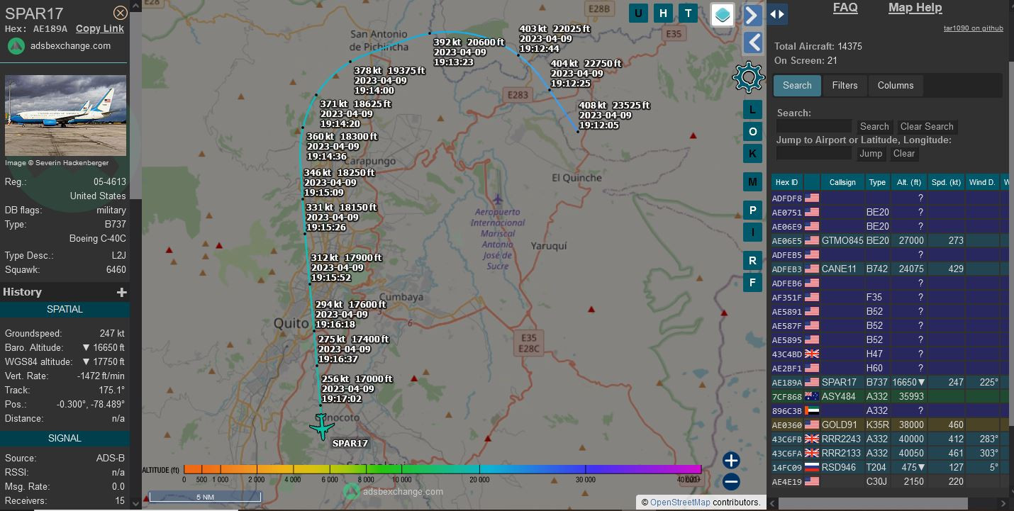The width and height of the screenshot is (1014, 511).
Task: Sort table by Callsign column header
Action: (x=842, y=182)
